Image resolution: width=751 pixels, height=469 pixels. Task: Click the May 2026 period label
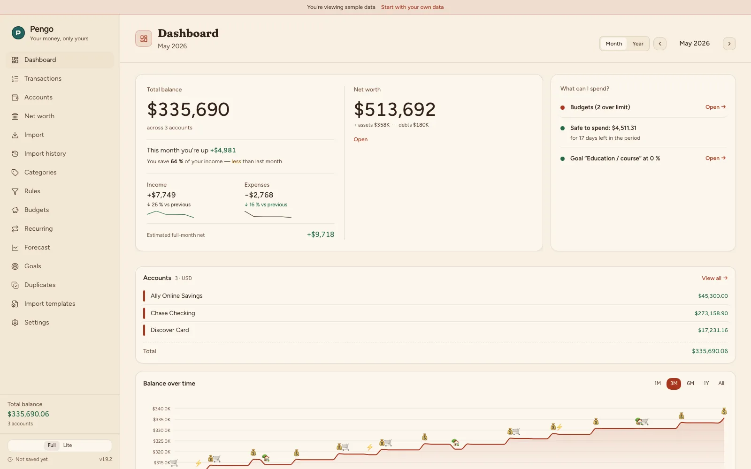coord(694,43)
